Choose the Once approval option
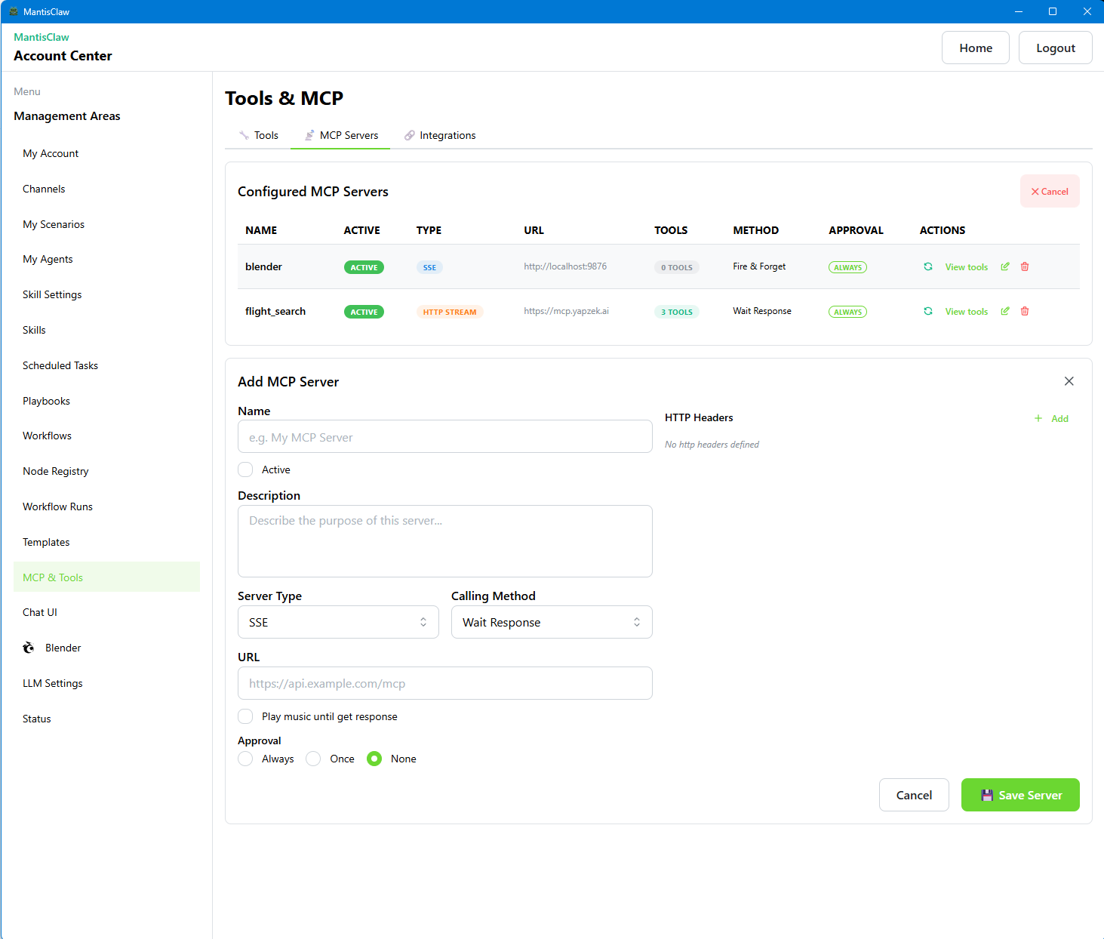Image resolution: width=1104 pixels, height=939 pixels. pyautogui.click(x=313, y=759)
